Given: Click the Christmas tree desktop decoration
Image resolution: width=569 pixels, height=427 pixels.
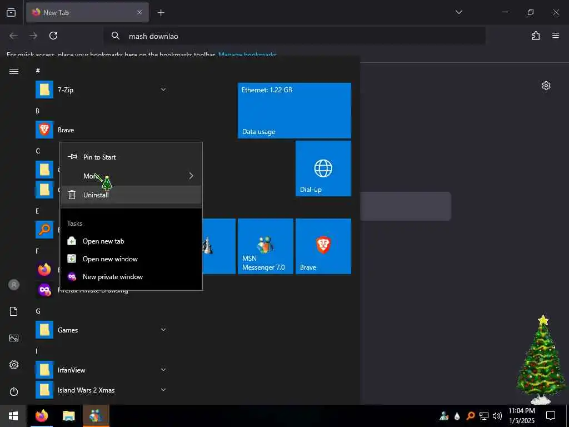Looking at the screenshot, I should click(541, 360).
